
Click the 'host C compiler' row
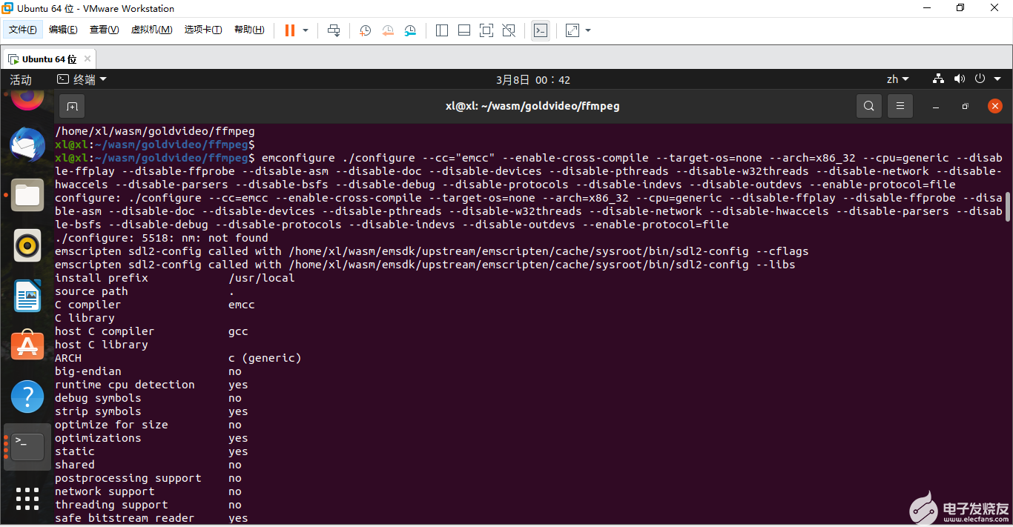[151, 331]
